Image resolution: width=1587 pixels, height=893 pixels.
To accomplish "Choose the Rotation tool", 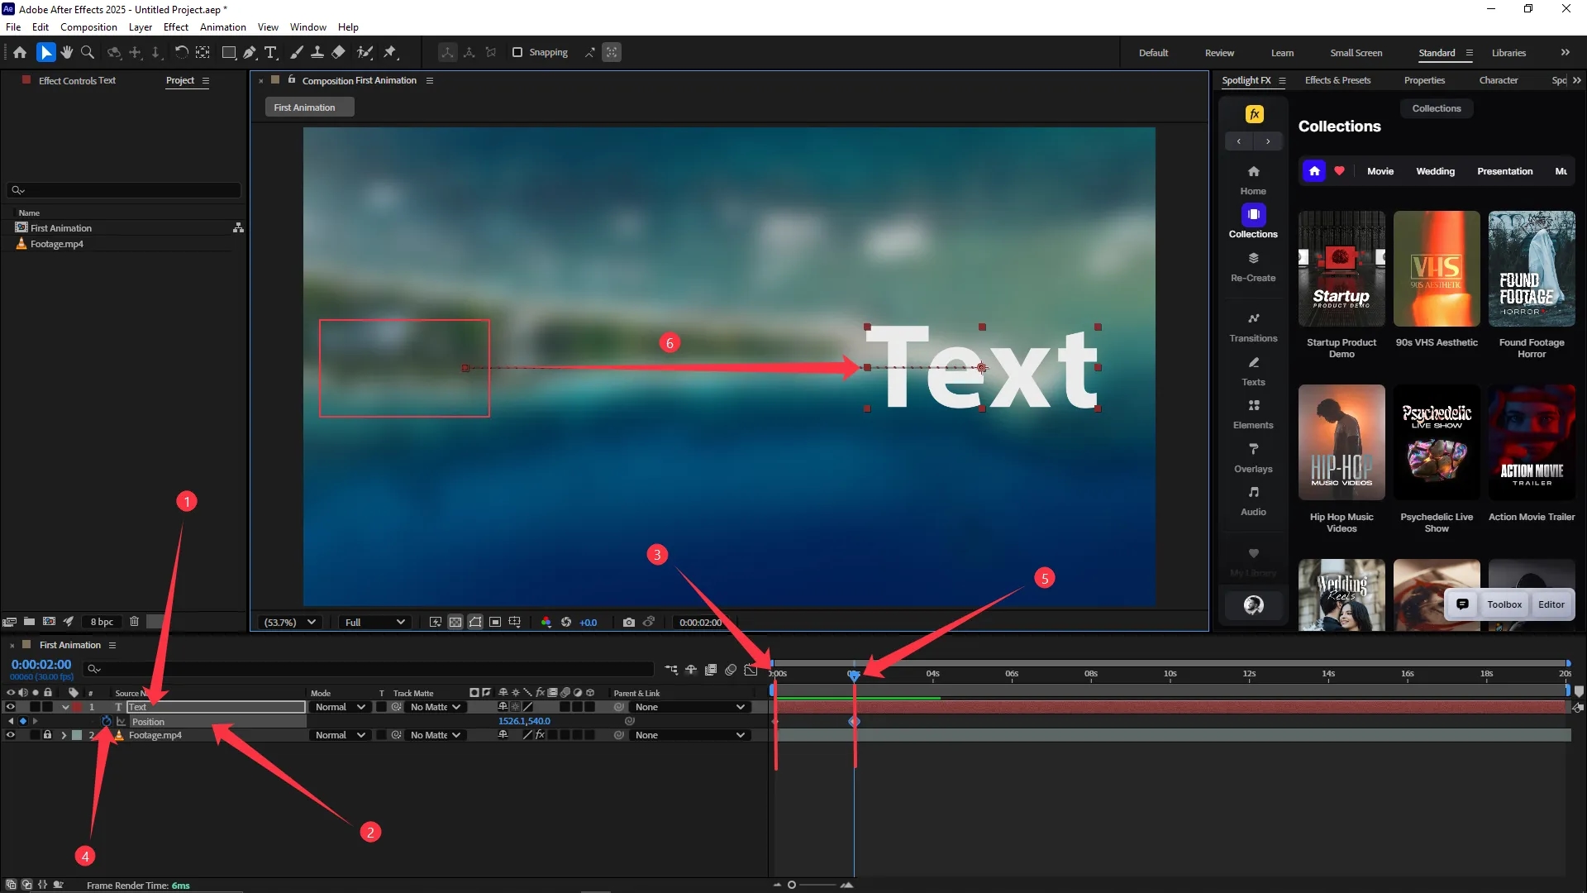I will [181, 52].
